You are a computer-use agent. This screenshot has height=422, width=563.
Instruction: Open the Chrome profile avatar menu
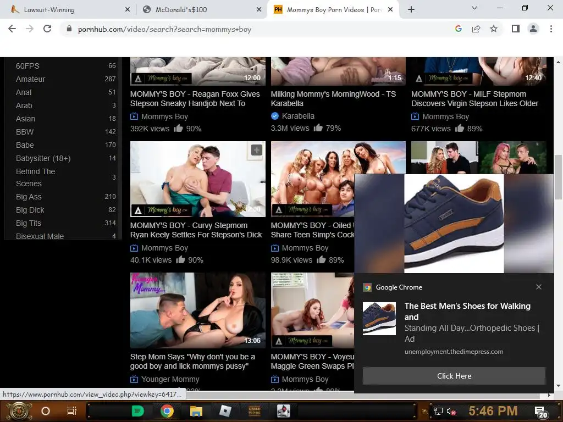[x=533, y=29]
